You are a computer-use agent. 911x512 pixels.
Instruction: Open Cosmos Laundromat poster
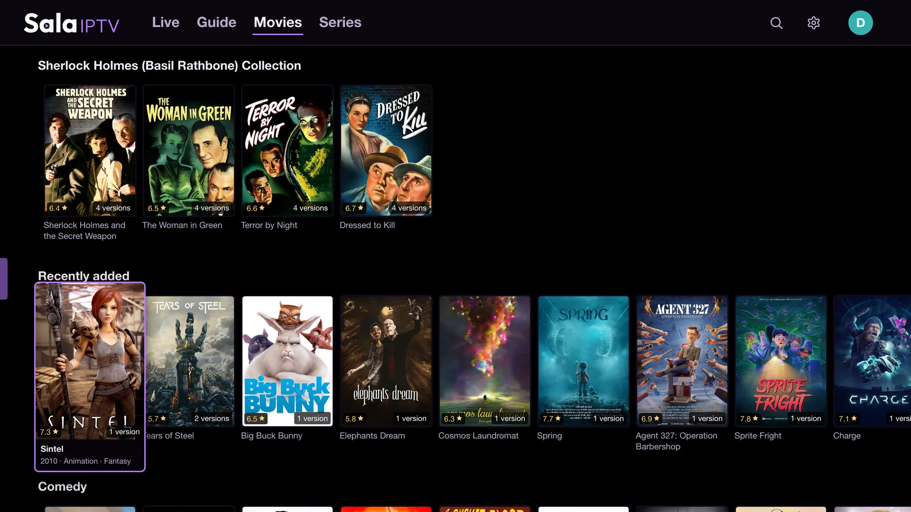(485, 361)
